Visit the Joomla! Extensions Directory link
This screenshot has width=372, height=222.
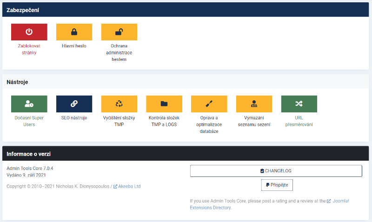[269, 204]
